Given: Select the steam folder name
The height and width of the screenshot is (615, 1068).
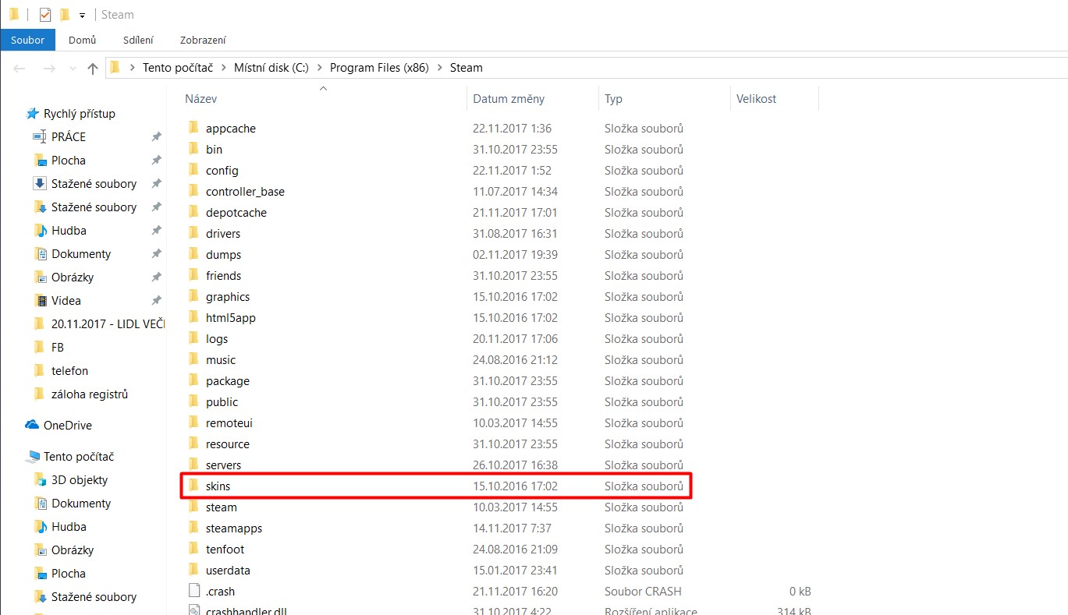Looking at the screenshot, I should pyautogui.click(x=222, y=507).
